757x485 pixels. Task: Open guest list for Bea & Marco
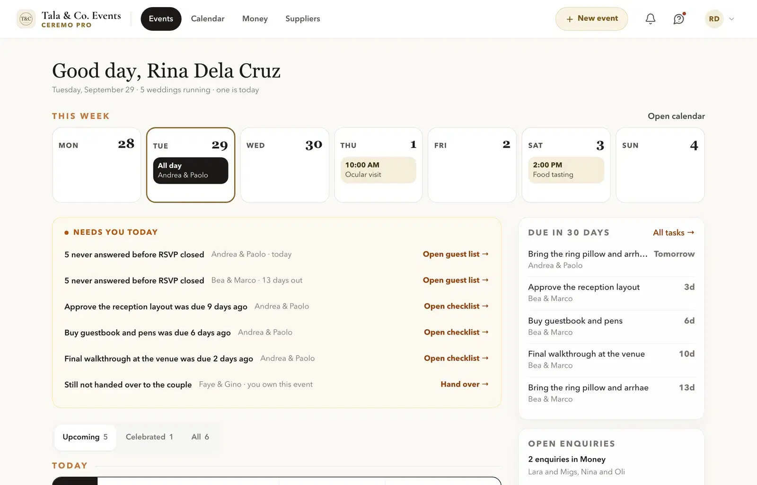click(456, 280)
